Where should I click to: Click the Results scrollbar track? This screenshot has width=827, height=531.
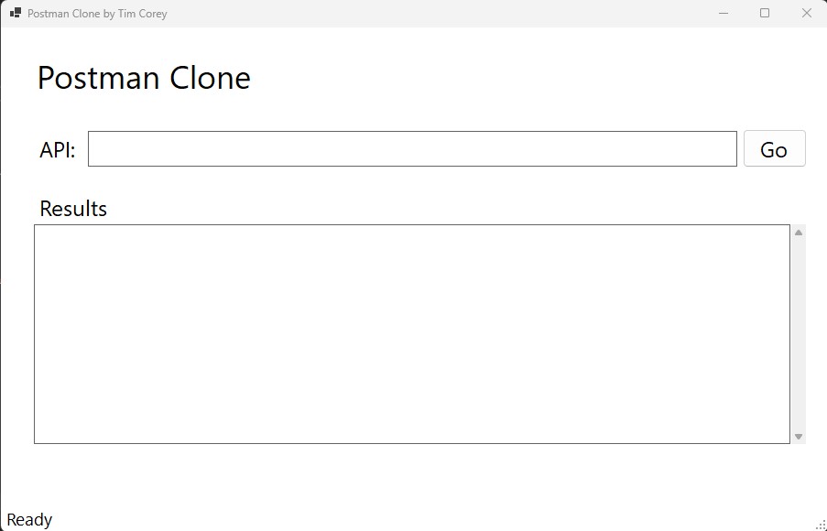(799, 334)
